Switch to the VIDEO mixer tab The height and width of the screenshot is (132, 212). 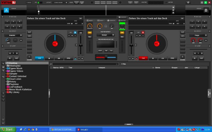[x=101, y=20]
